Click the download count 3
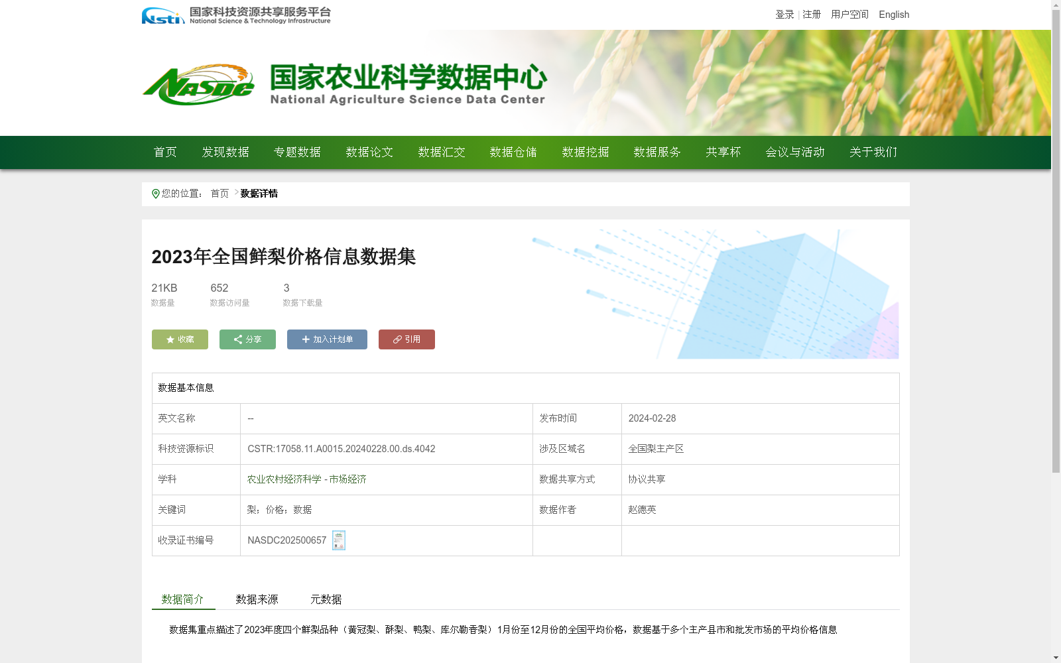 point(286,288)
